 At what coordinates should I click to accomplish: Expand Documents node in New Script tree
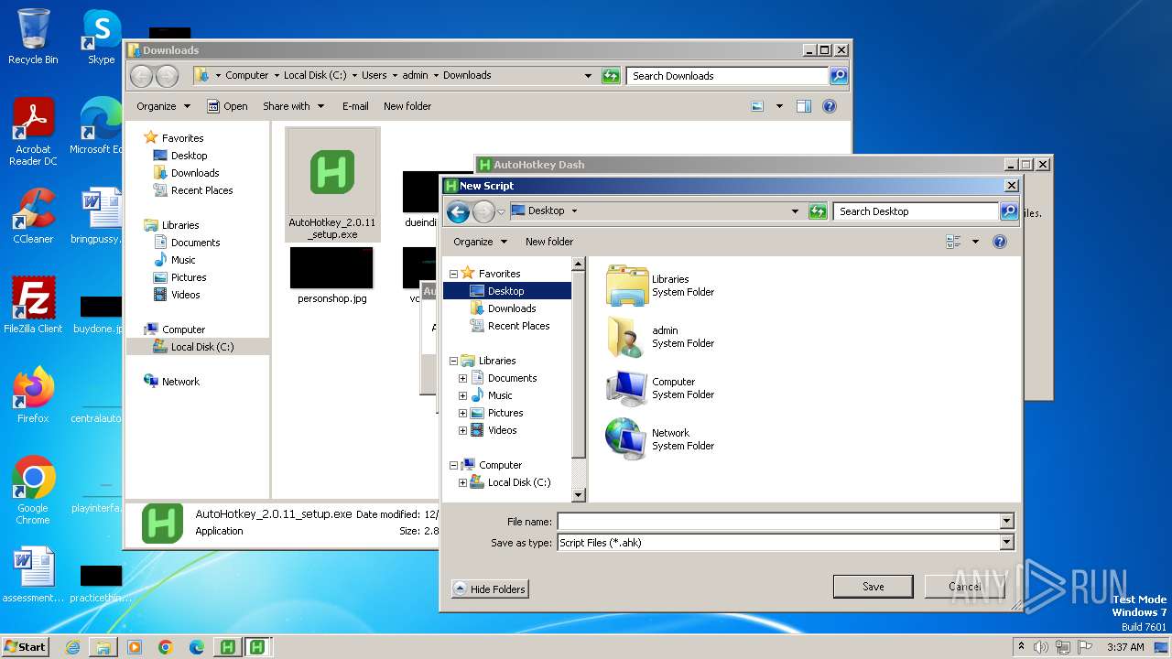click(462, 378)
